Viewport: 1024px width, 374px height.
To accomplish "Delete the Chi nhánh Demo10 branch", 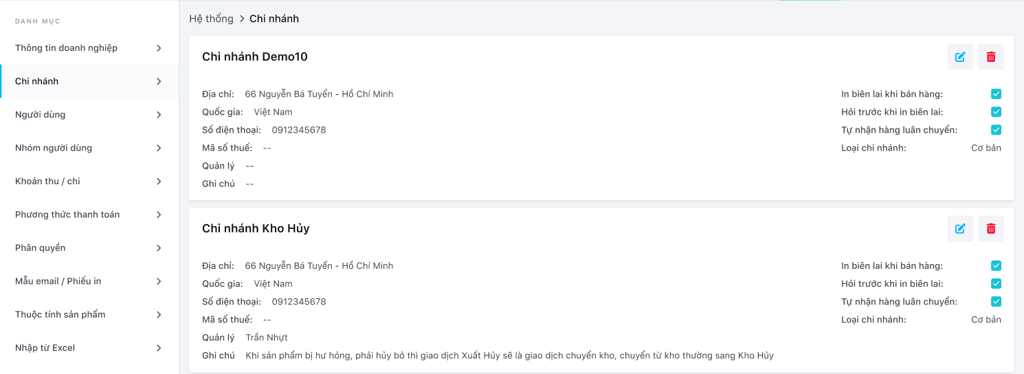I will 990,57.
